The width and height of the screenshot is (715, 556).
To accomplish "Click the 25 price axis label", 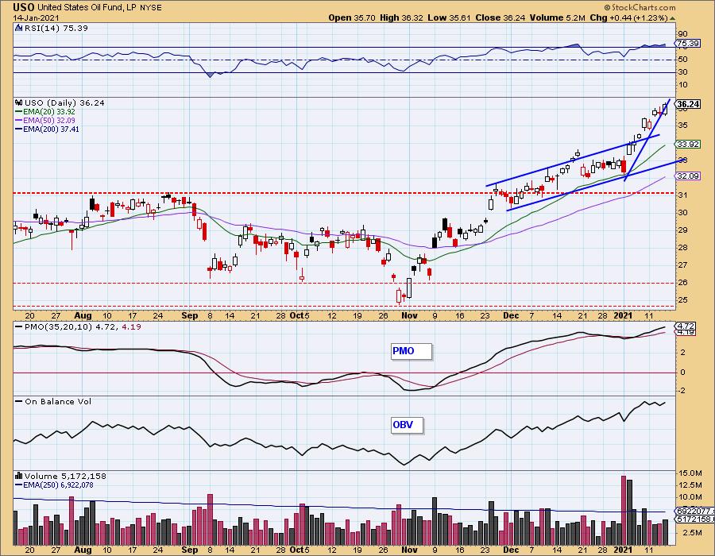I will pos(682,300).
